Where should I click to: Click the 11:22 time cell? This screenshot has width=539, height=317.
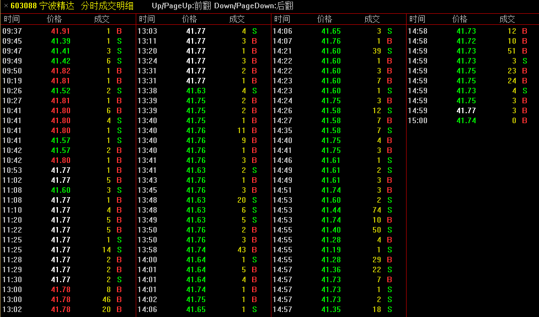click(x=12, y=230)
